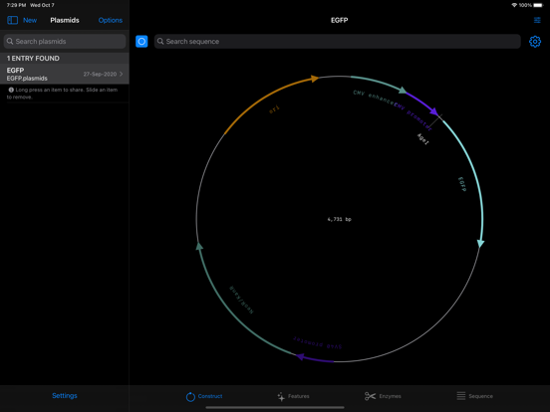
Task: Click the 7:29 PM clock
Action: (16, 5)
